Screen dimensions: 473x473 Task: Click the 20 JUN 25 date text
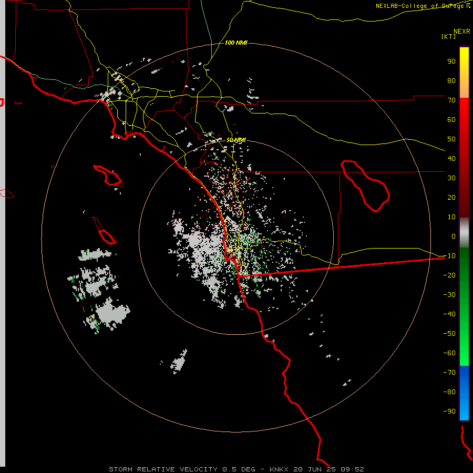pyautogui.click(x=315, y=469)
